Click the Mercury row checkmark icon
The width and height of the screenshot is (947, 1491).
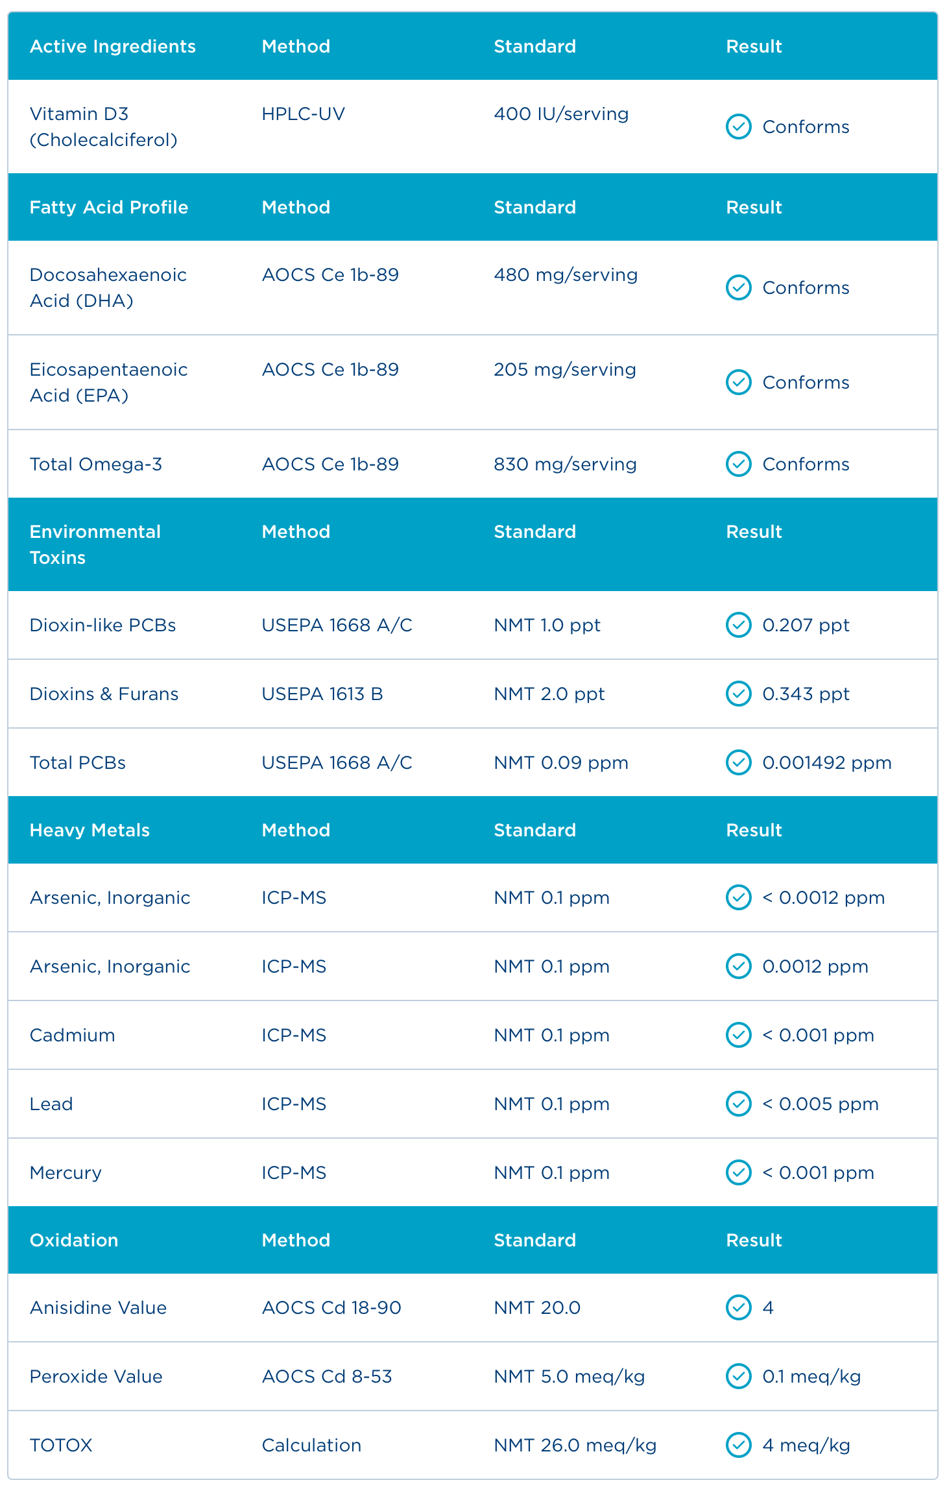(738, 1172)
